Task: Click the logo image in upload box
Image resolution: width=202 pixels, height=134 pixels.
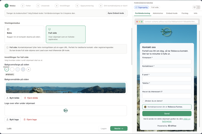Action: 65,110
